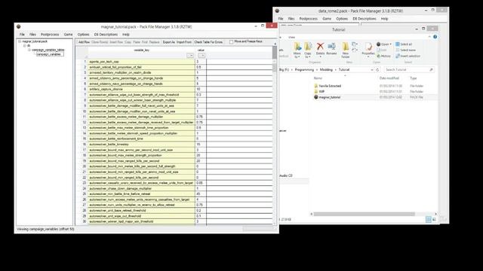Click Explorer horizontal scrollbar thumb
483x271 pixels.
point(364,214)
